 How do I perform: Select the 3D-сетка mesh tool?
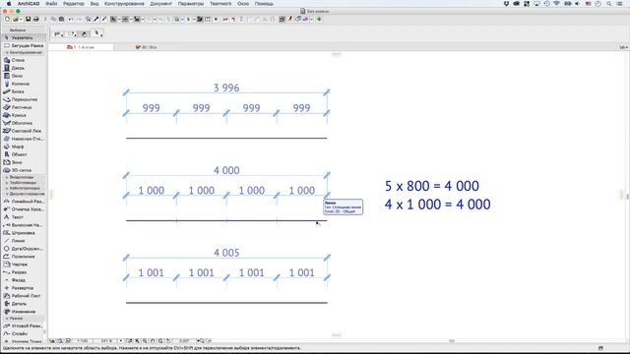pyautogui.click(x=24, y=170)
